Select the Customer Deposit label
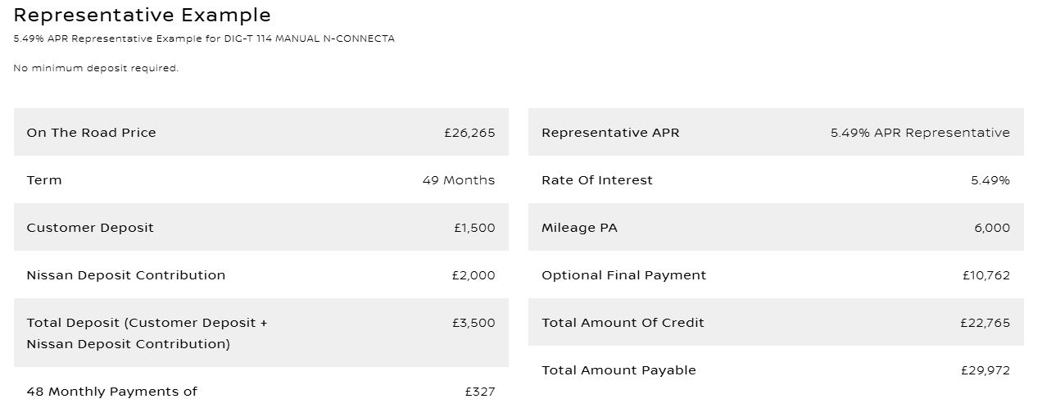The image size is (1042, 408). coord(90,228)
